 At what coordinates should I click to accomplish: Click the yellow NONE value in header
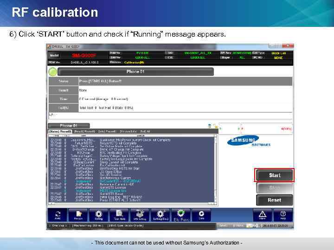[x=278, y=58]
